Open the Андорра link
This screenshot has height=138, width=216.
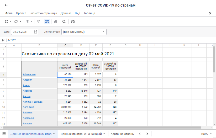pyautogui.click(x=28, y=91)
